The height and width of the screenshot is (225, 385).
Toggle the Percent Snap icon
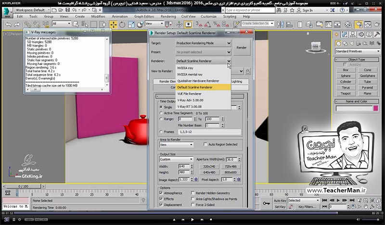tap(216, 25)
